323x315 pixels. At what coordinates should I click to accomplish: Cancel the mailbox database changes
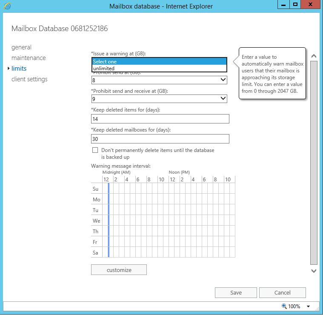[x=282, y=292]
